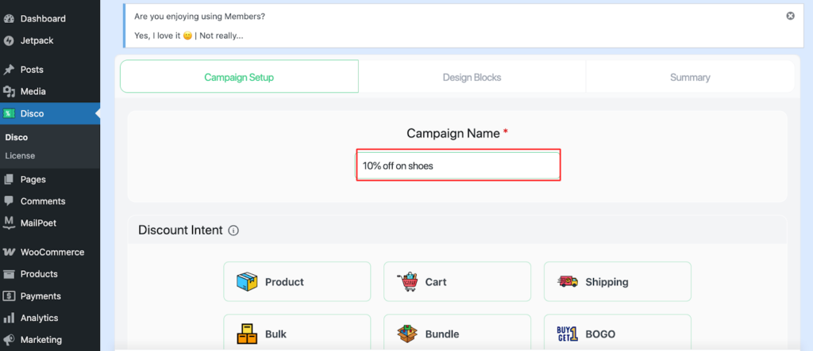Click the delivery truck Shipping icon
The image size is (813, 351).
click(568, 281)
